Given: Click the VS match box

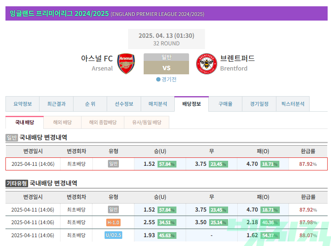Looking at the screenshot, I should tap(166, 68).
